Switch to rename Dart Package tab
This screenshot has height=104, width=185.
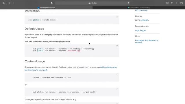point(46,8)
